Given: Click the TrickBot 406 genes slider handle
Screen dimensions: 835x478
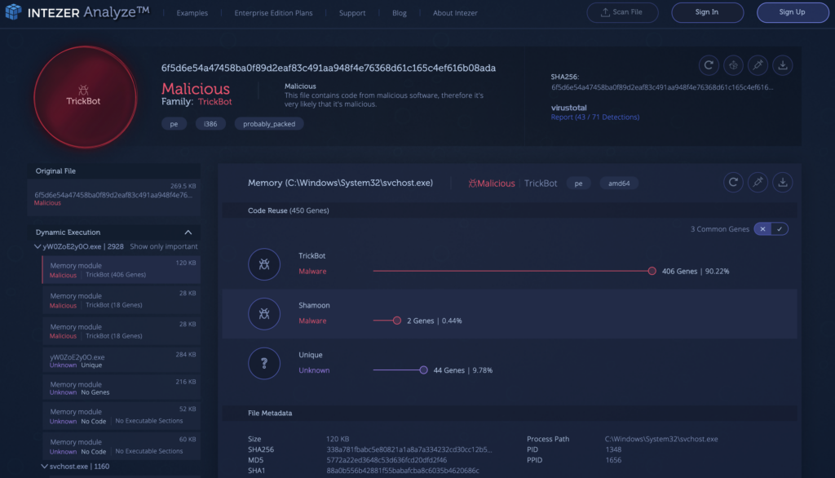Looking at the screenshot, I should coord(652,271).
